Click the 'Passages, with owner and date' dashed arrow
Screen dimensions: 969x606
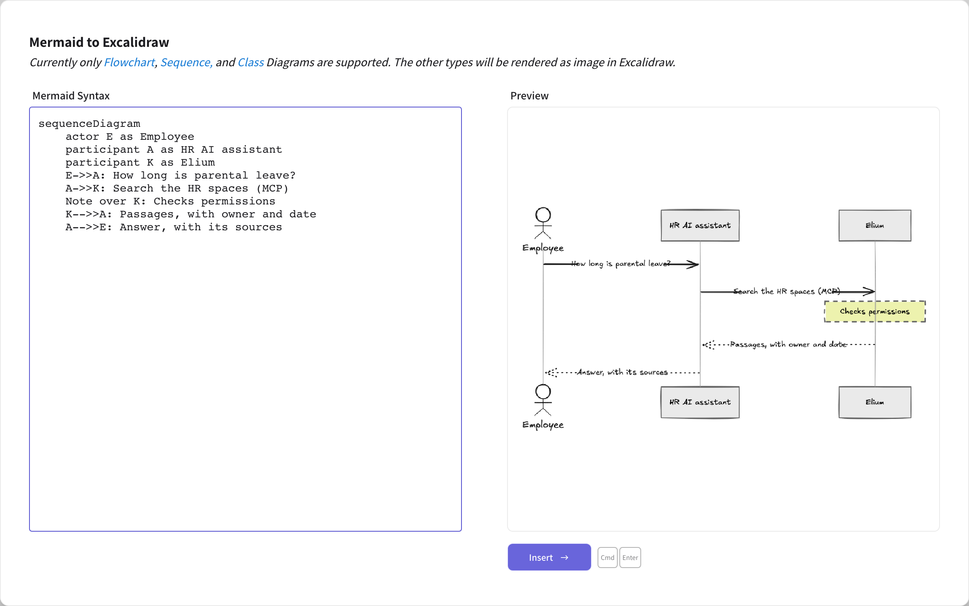(788, 345)
